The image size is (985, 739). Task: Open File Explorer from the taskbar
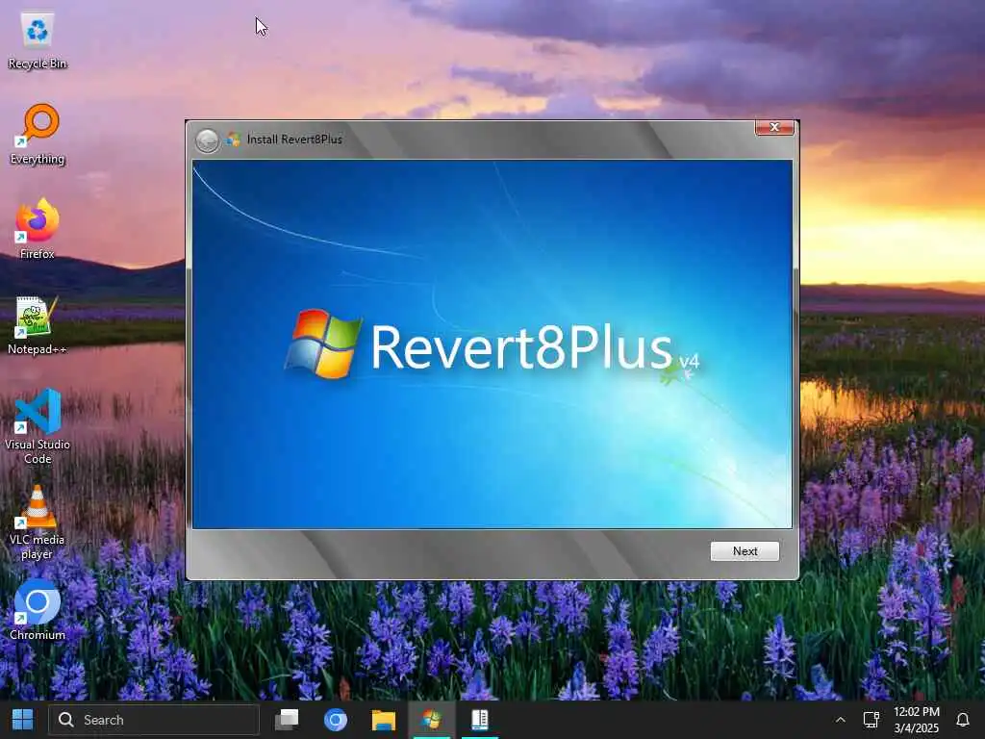click(383, 720)
